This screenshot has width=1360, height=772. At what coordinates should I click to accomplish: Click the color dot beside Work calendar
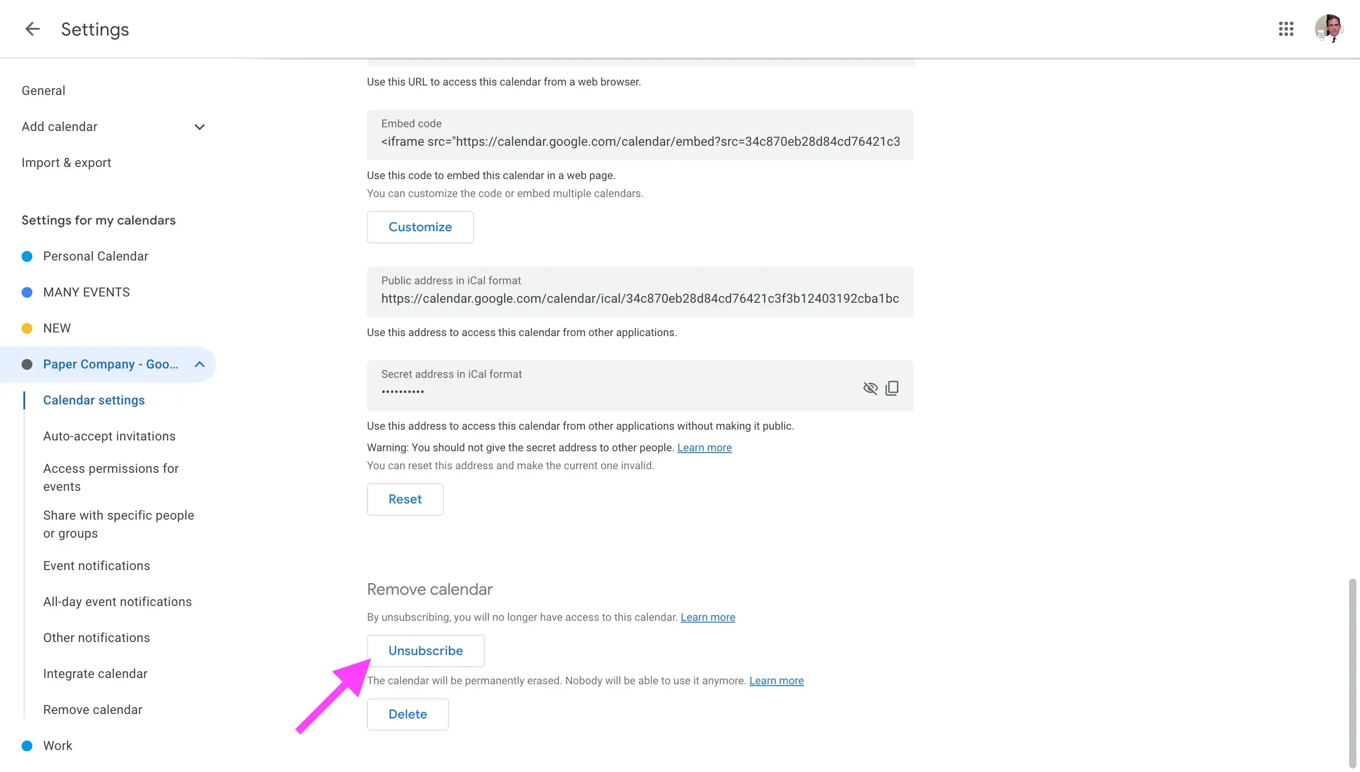pyautogui.click(x=27, y=745)
